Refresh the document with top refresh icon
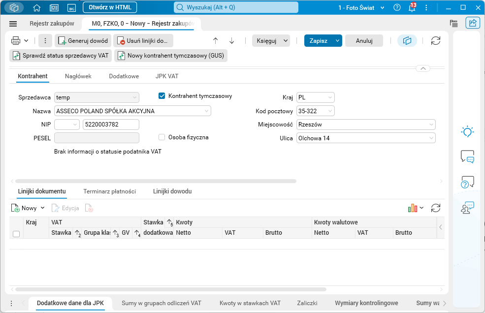Screen dimensions: 485x313 point(435,40)
